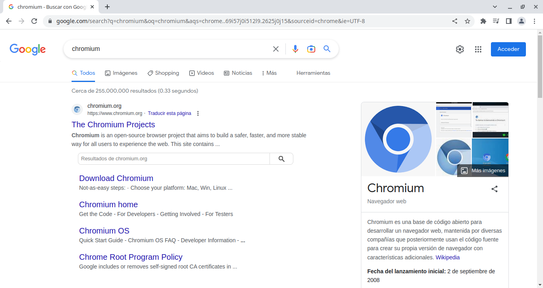Click the browser forward arrow
Viewport: 543px width, 288px height.
click(x=21, y=21)
